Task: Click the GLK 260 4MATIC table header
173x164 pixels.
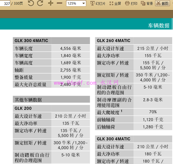Action: point(134,41)
